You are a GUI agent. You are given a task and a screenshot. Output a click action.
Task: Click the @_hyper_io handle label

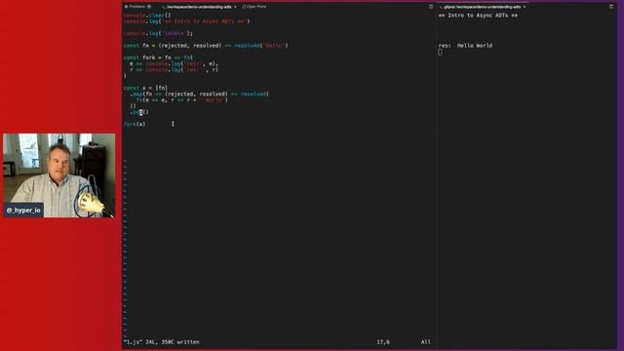(23, 211)
